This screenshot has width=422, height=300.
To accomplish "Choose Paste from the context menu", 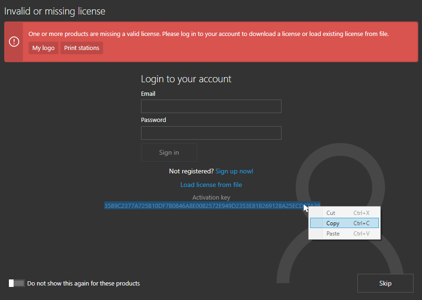I will click(333, 234).
